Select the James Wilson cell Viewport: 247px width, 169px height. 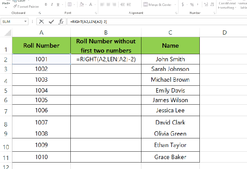170,100
